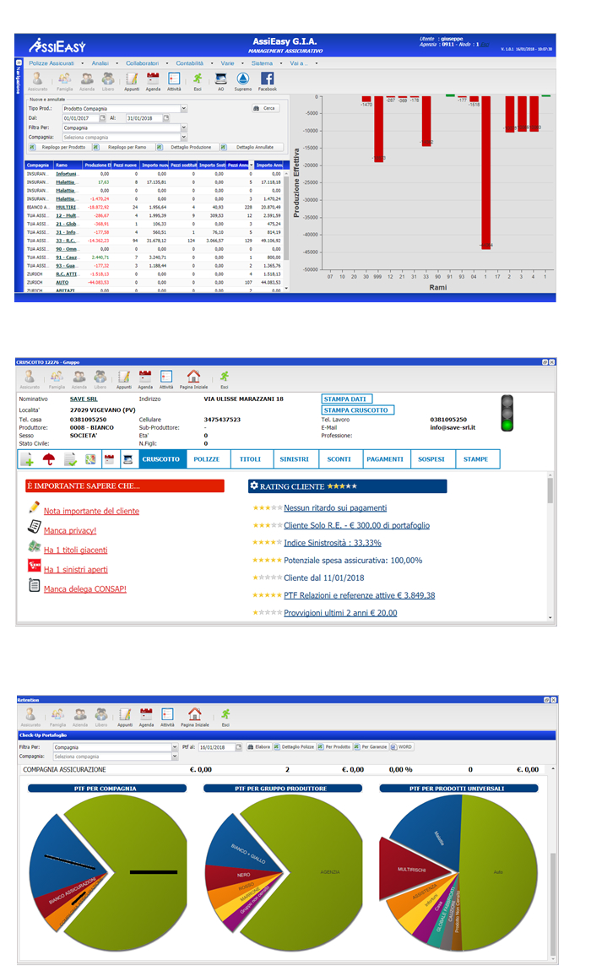Expand the Tipo Prod. dropdown
591x971 pixels.
click(x=184, y=108)
